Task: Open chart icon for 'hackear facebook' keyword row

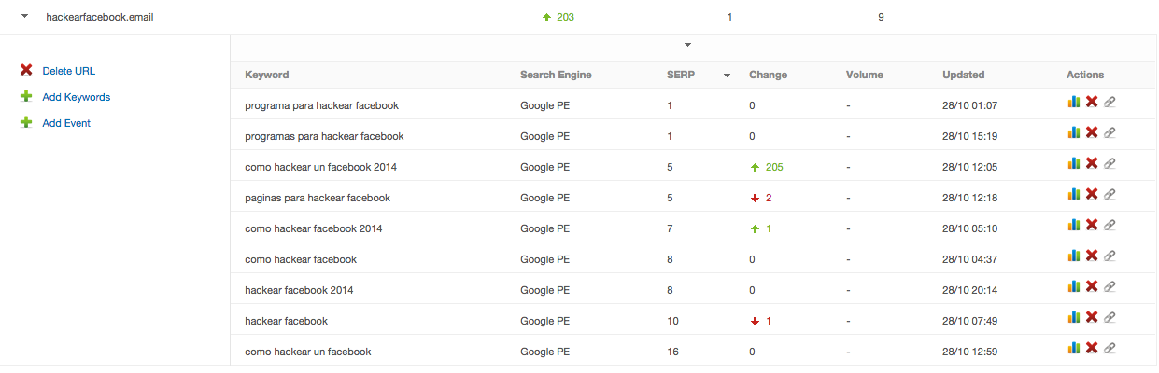Action: tap(1074, 318)
